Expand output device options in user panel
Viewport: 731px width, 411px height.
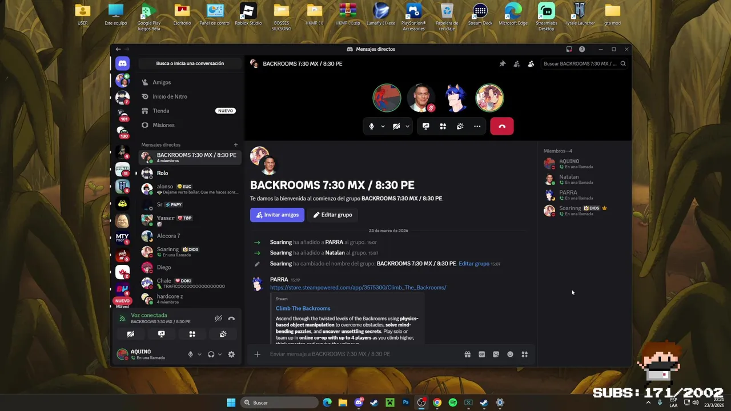220,354
